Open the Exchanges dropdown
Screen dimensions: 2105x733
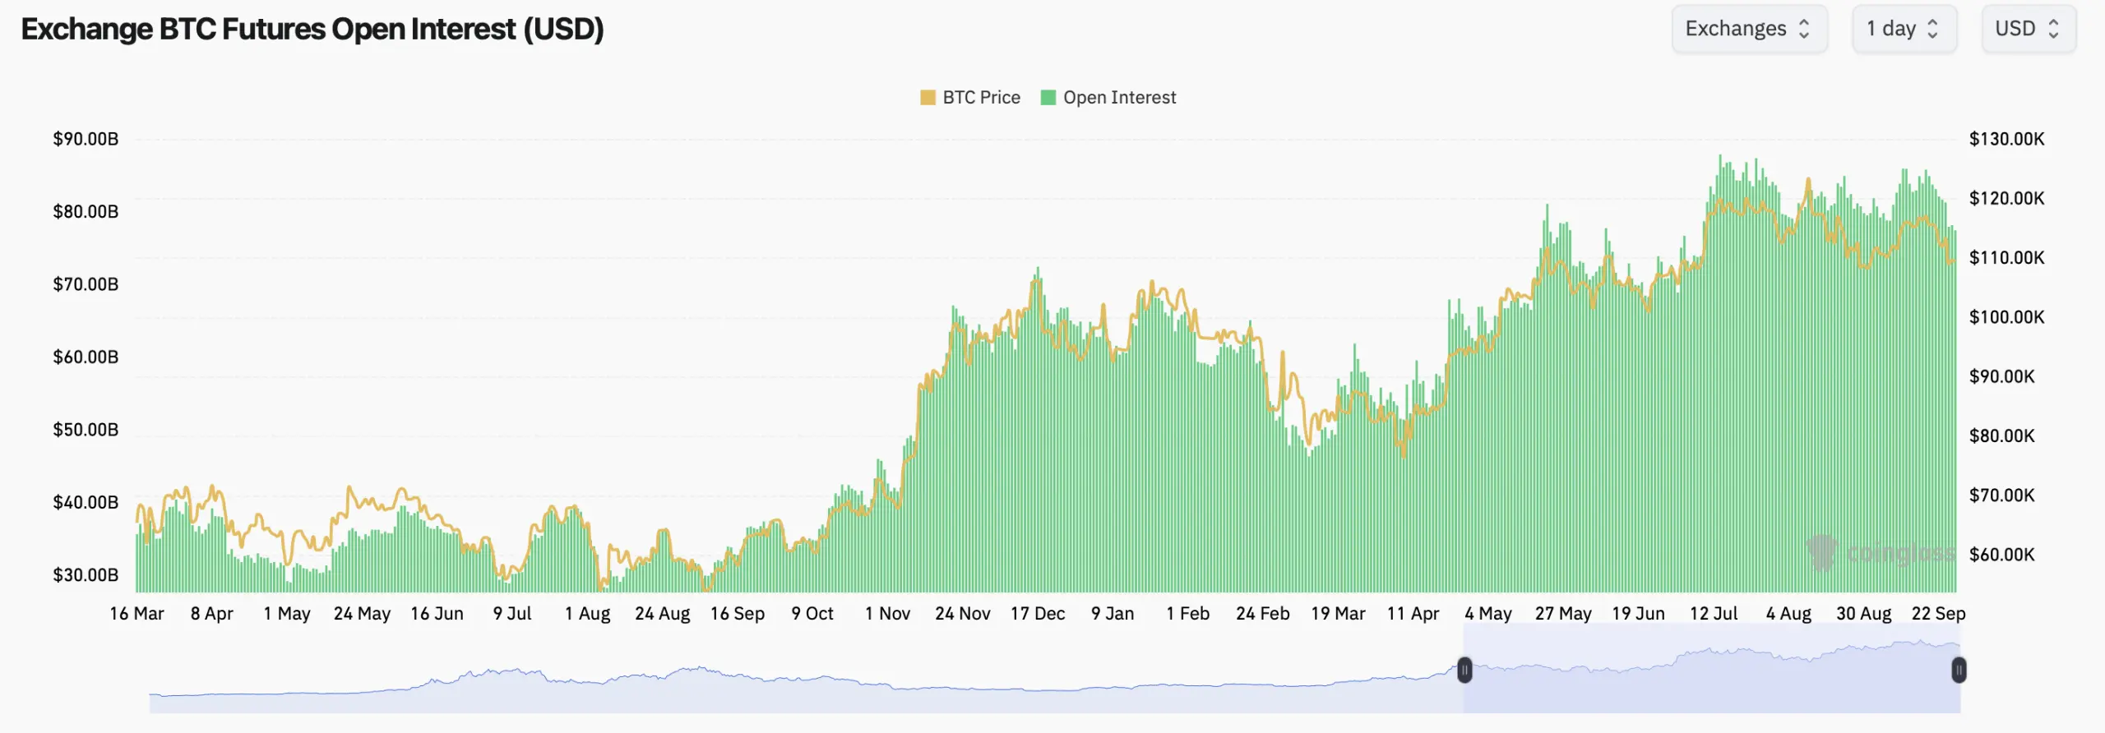(x=1748, y=29)
